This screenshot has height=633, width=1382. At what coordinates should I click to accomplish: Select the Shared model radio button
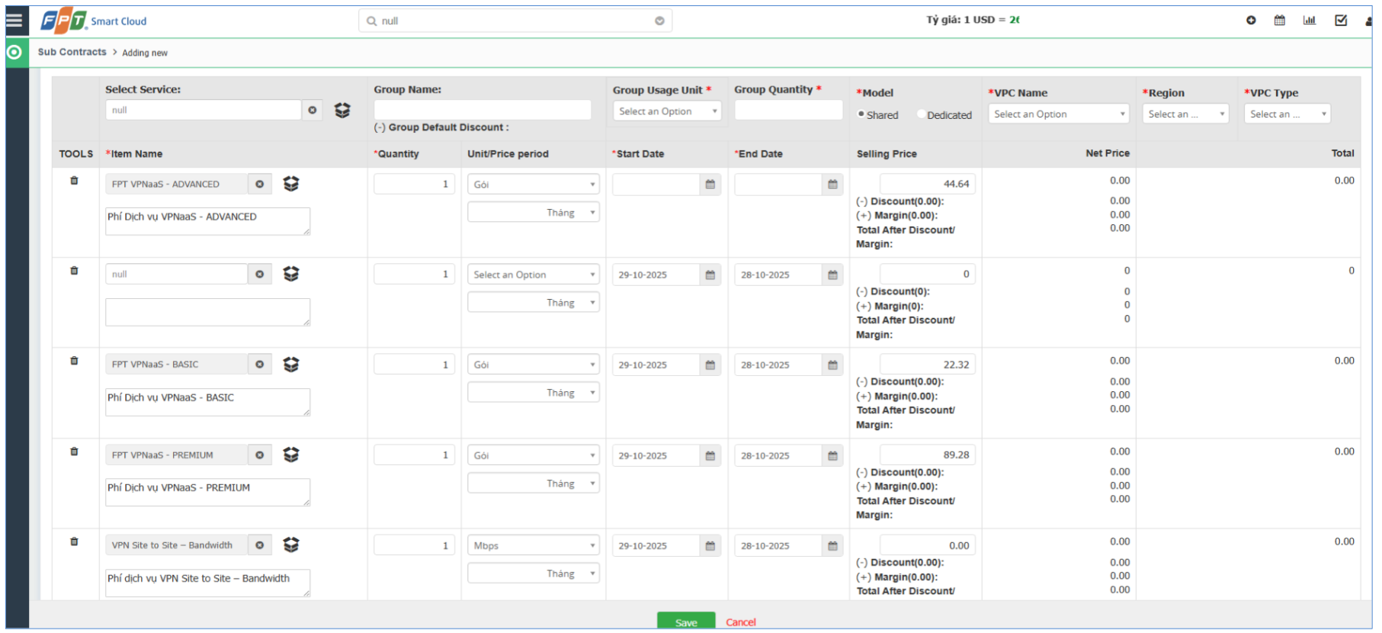[861, 114]
